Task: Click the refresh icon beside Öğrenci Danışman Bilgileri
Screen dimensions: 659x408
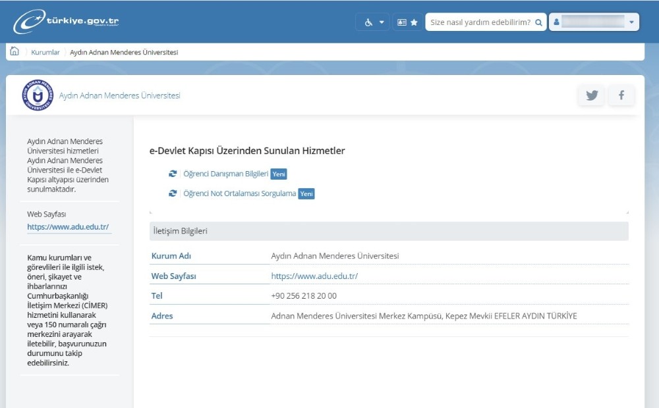Action: coord(172,174)
